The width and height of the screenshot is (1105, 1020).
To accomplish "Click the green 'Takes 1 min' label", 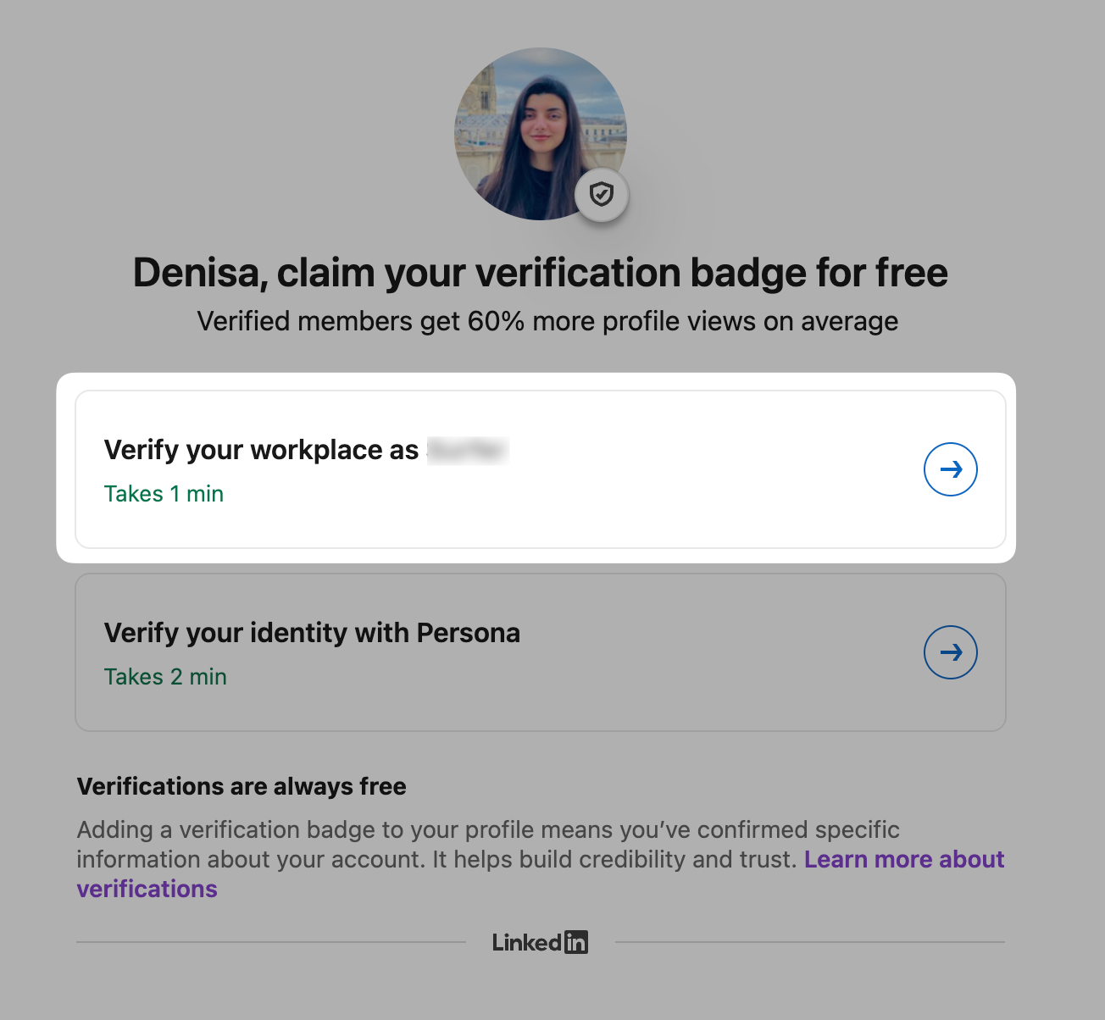I will click(x=164, y=493).
